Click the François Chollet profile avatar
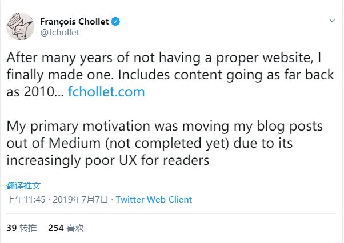This screenshot has width=344, height=243. click(20, 26)
